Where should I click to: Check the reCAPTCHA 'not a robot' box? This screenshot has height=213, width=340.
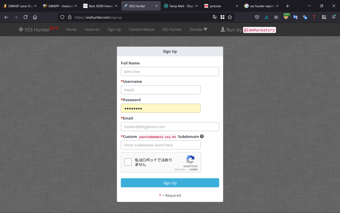[128, 162]
